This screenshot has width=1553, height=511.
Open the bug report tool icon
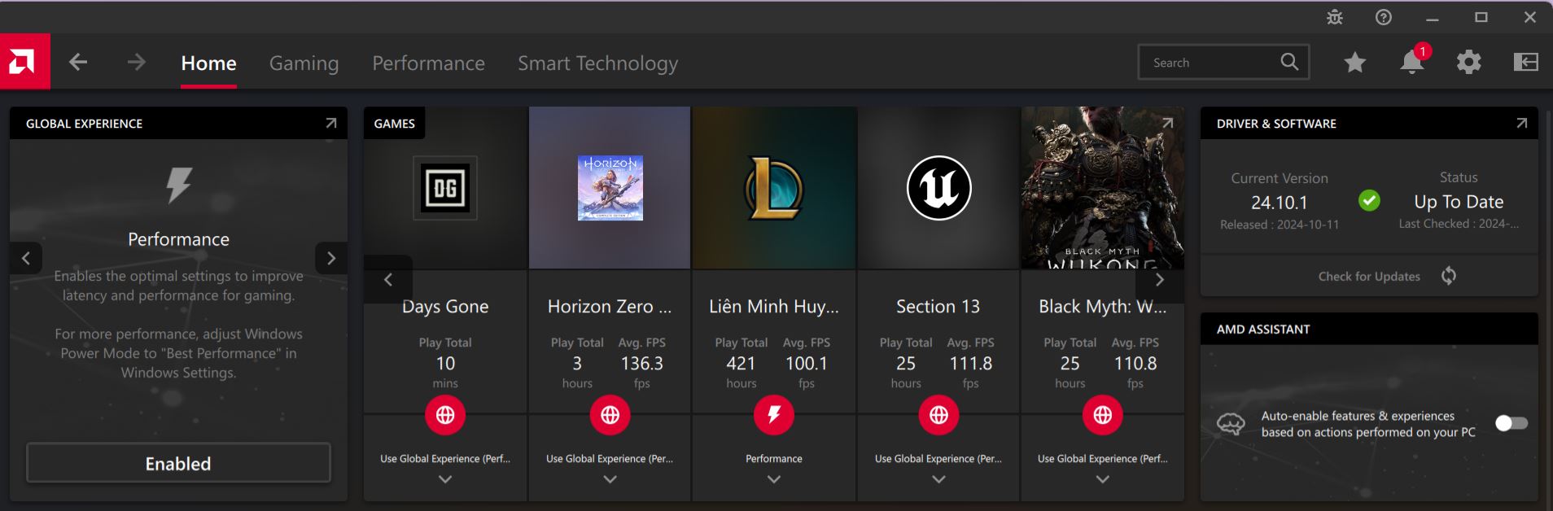click(x=1335, y=17)
